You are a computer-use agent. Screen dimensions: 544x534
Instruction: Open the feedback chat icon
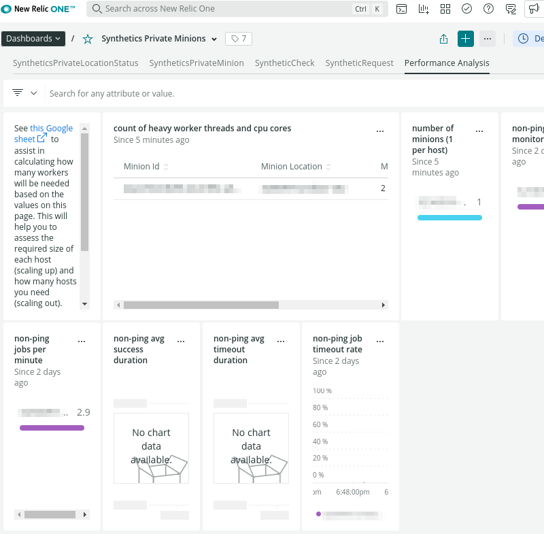tap(511, 9)
